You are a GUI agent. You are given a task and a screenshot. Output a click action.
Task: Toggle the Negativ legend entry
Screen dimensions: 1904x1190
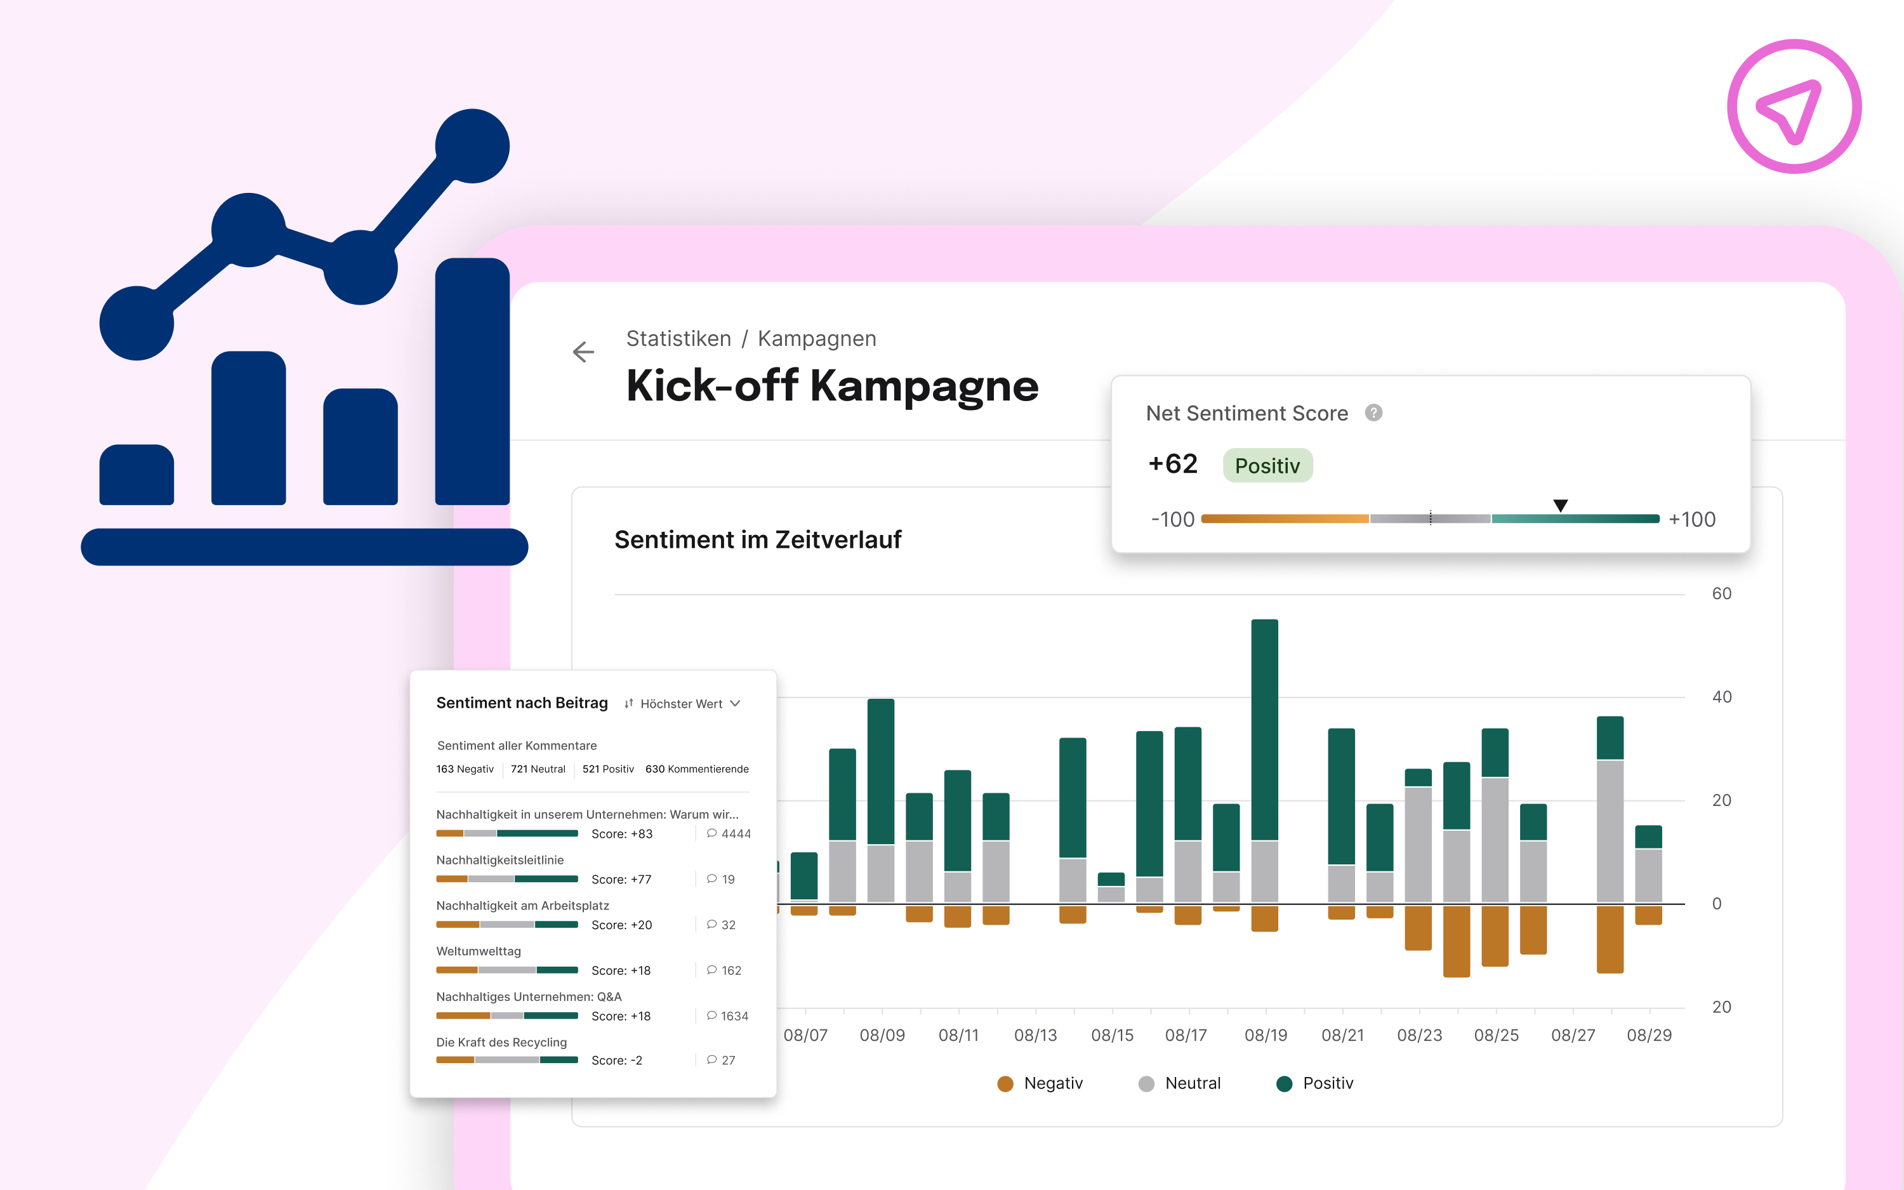coord(1040,1084)
